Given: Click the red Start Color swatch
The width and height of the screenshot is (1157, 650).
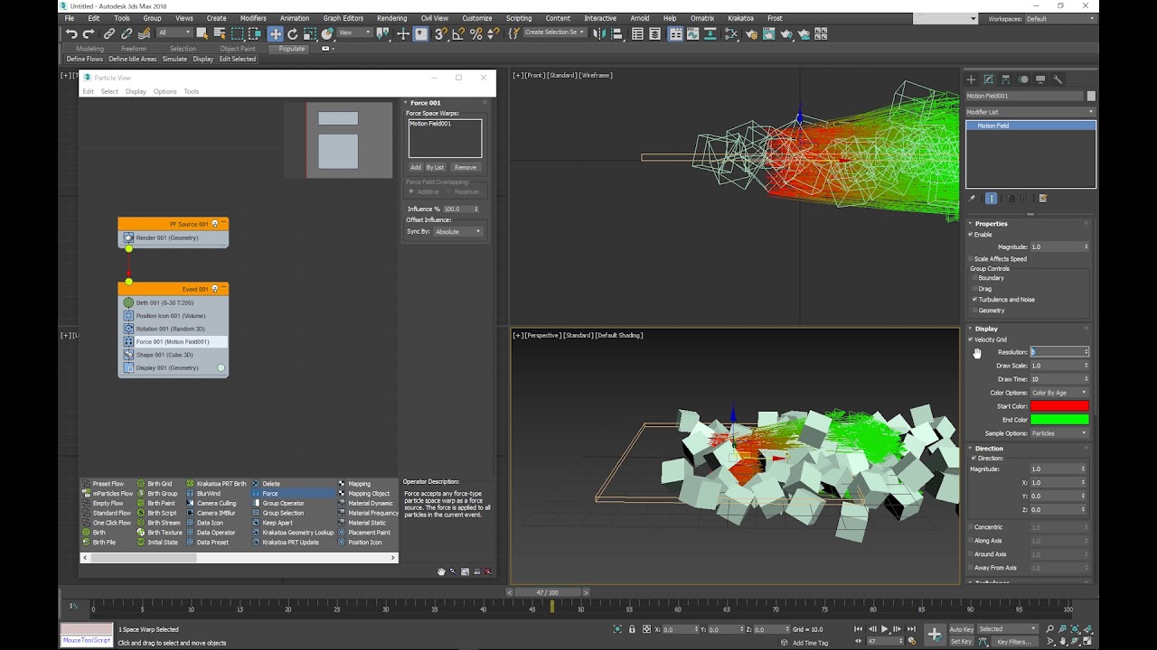Looking at the screenshot, I should tap(1059, 406).
